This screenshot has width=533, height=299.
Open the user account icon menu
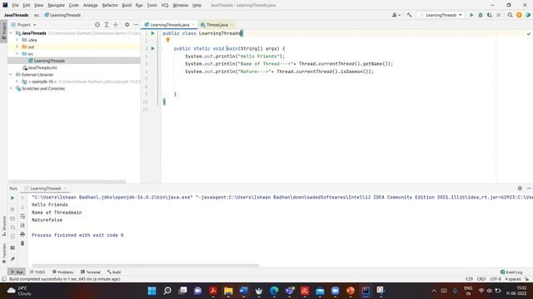coord(396,15)
